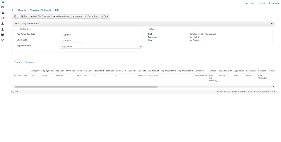Open the hamburger menu icon
Viewport: 281px width, 142px height.
3,2
